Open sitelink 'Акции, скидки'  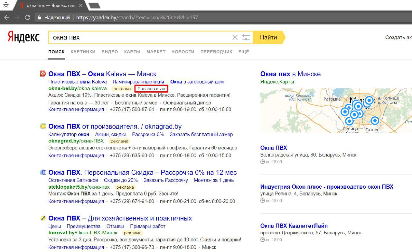point(111,134)
